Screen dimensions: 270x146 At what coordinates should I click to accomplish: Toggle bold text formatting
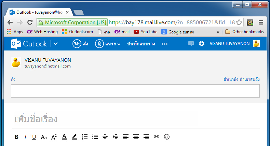[x=16, y=137]
